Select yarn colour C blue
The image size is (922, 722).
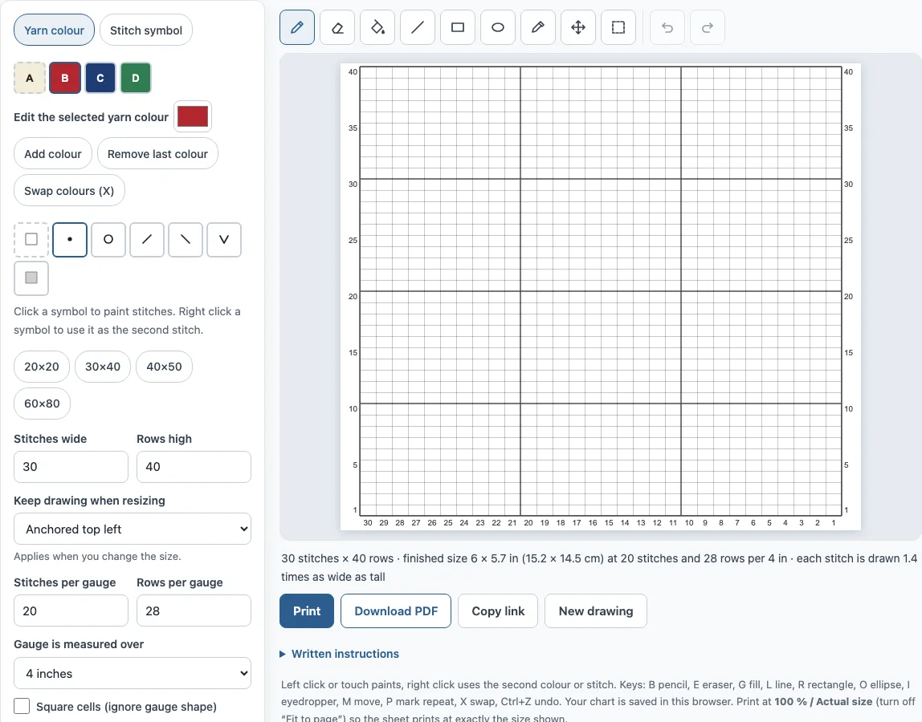click(100, 78)
